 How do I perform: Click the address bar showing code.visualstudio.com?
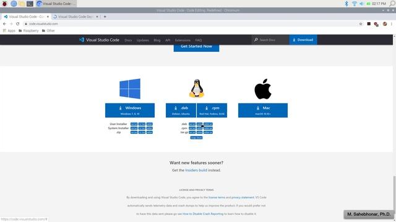coord(192,23)
